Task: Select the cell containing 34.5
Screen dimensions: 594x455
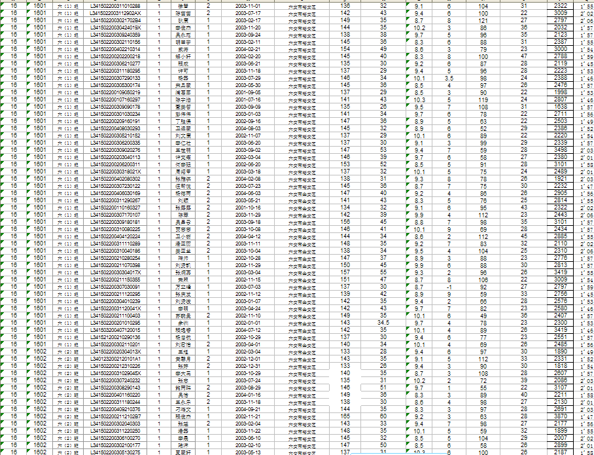Action: [383, 323]
